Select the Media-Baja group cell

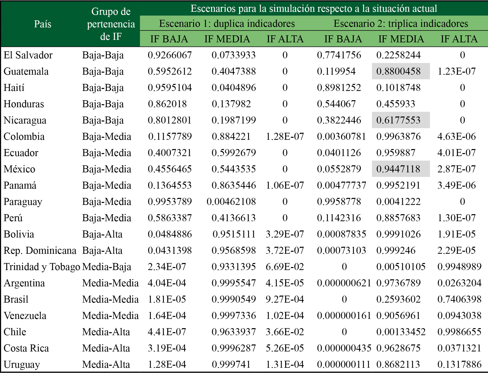107,267
